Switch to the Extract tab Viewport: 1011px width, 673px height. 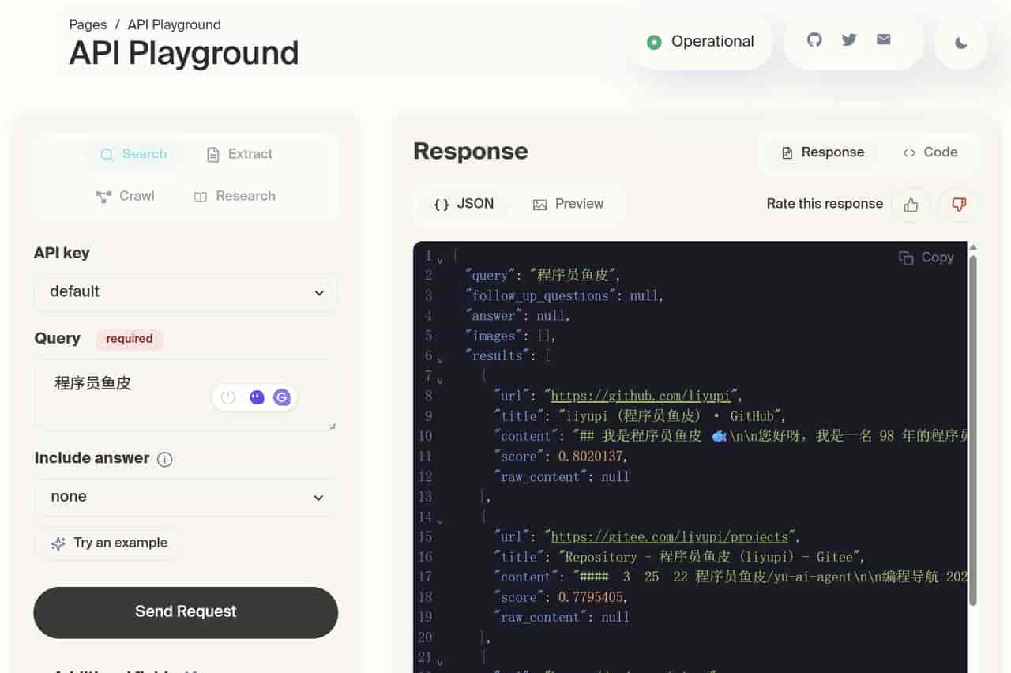[239, 154]
